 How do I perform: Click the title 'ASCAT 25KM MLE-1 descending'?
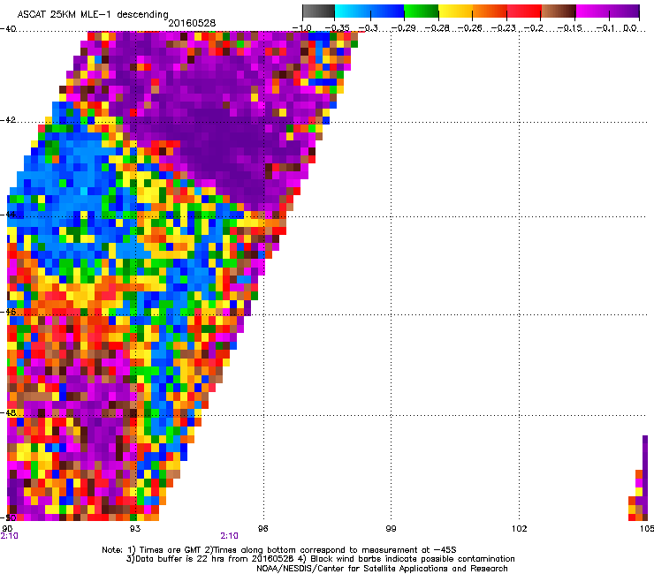coord(93,15)
